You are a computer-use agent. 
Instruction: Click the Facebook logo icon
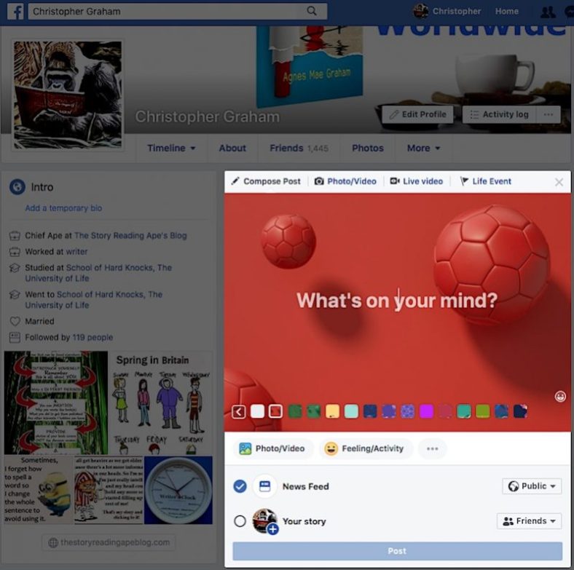tap(15, 11)
